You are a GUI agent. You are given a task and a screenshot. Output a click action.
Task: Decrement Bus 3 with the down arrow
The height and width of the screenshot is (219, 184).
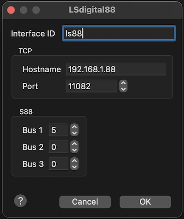[75, 167]
